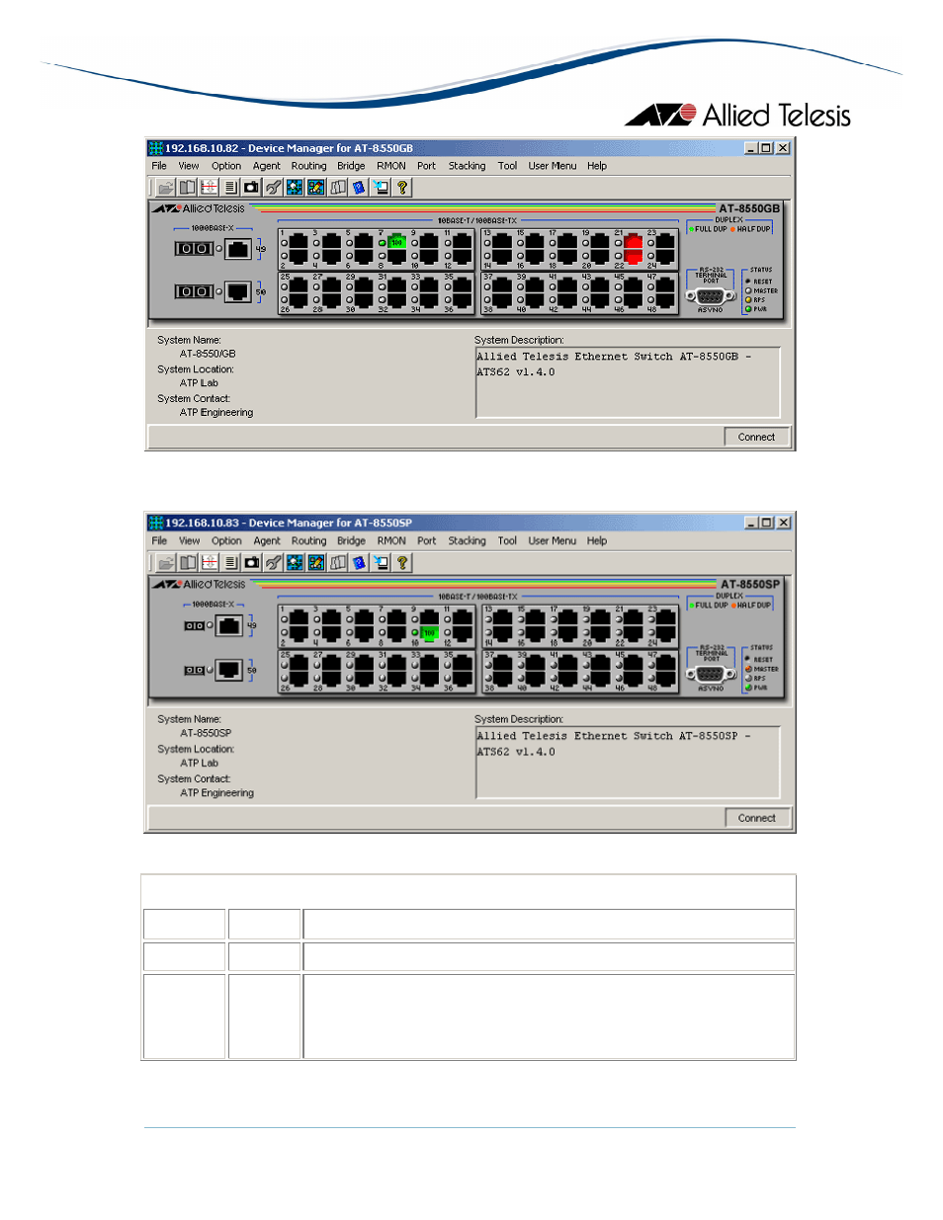Click the open book icon in AT-8550SP toolbar
The width and height of the screenshot is (943, 1220).
click(x=188, y=562)
